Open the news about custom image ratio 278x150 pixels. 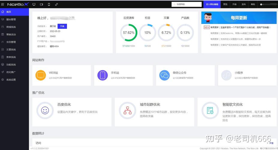point(235,39)
